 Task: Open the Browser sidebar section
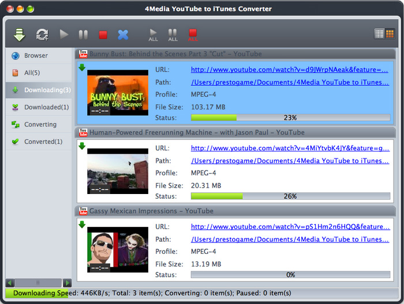[36, 56]
